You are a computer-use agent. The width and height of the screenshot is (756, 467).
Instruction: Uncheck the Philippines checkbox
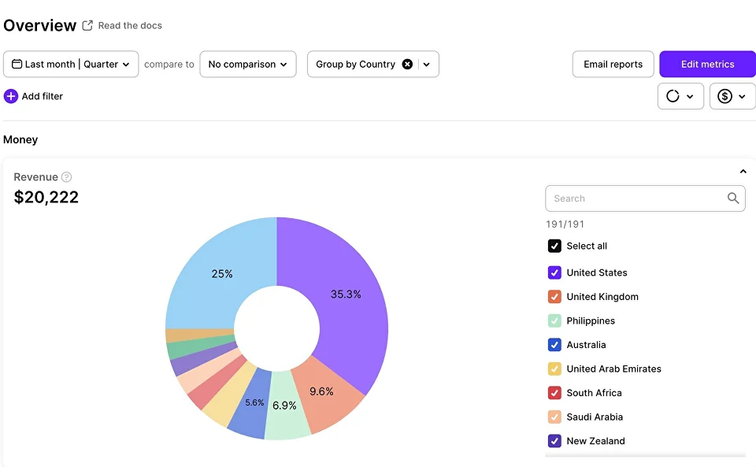(554, 321)
